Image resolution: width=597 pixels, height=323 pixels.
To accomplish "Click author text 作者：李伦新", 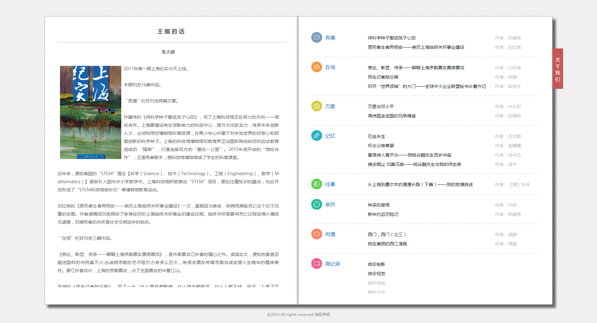I will click(508, 136).
